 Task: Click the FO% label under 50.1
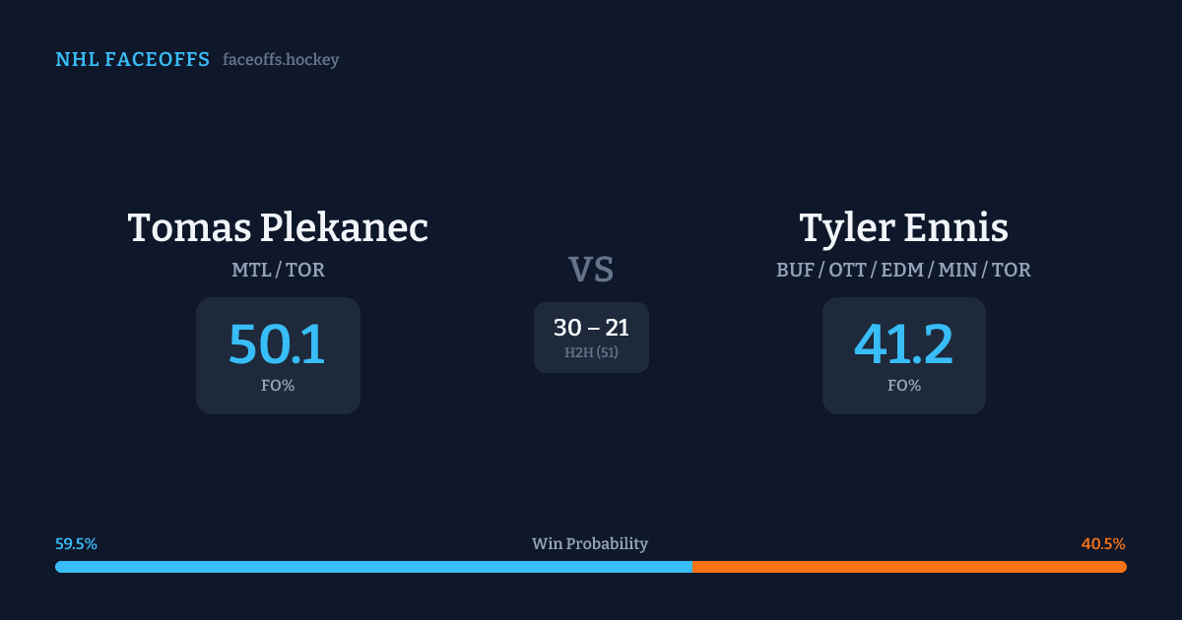click(x=278, y=386)
